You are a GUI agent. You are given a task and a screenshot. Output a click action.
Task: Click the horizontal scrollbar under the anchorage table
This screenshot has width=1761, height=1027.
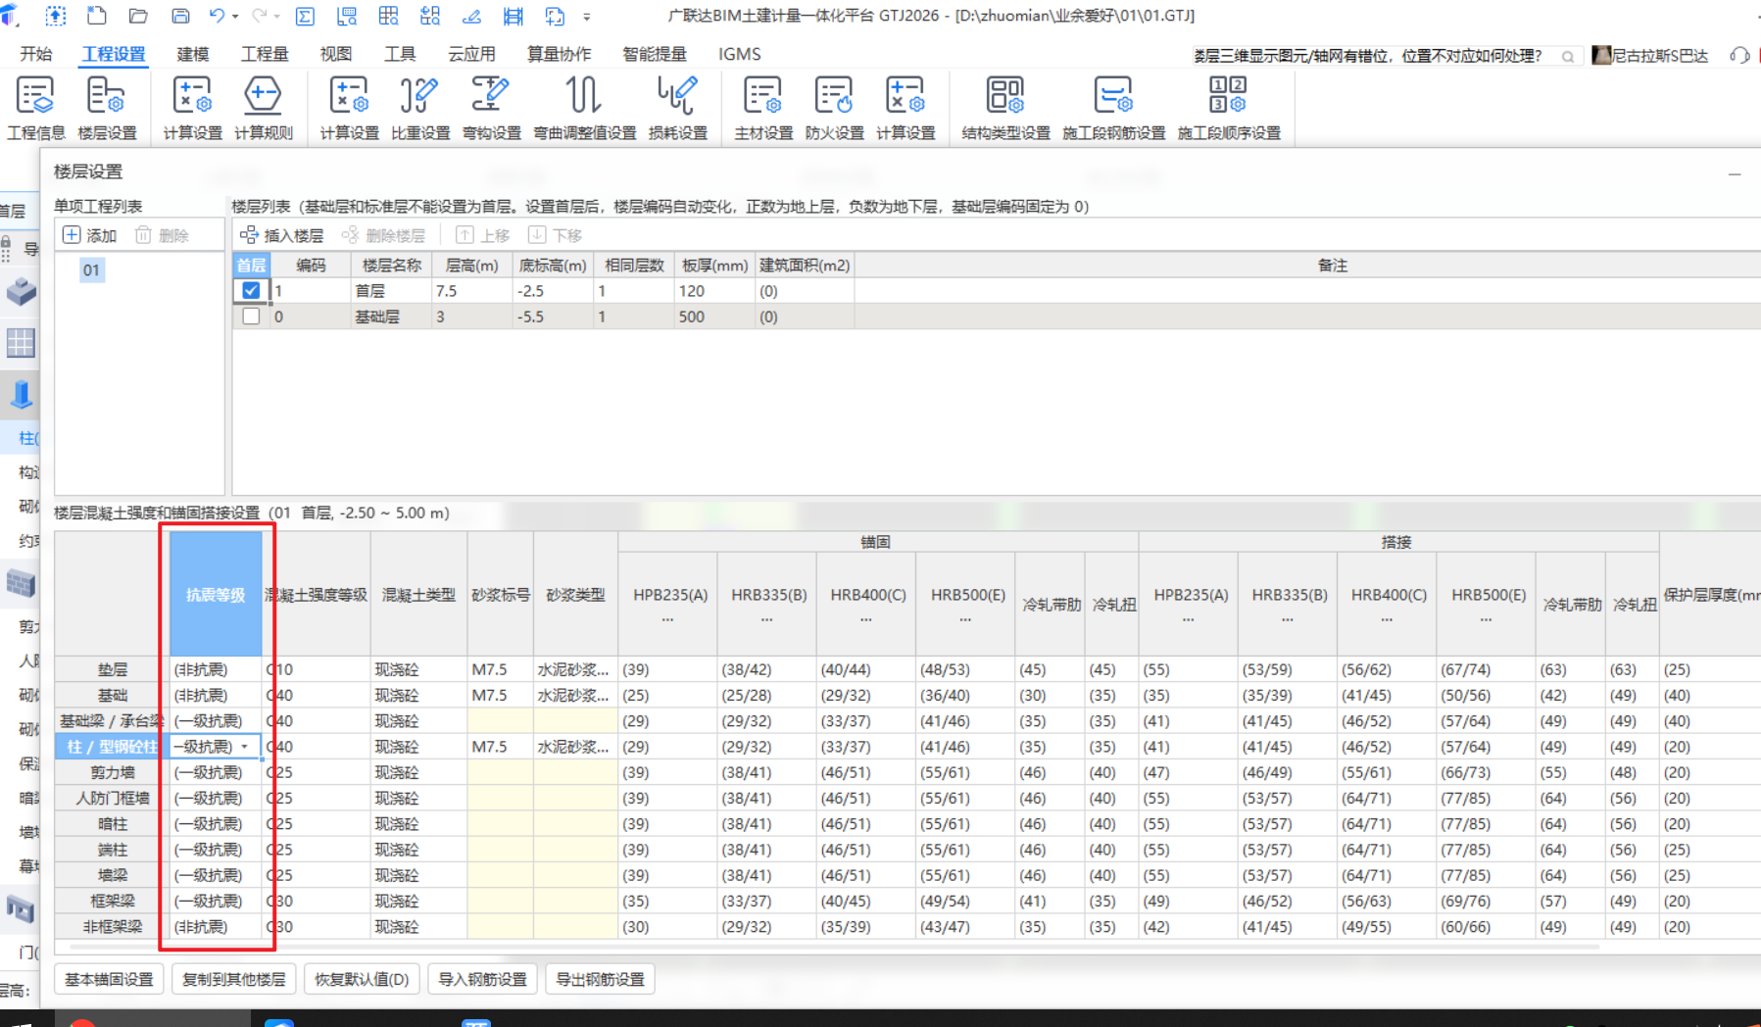click(833, 948)
